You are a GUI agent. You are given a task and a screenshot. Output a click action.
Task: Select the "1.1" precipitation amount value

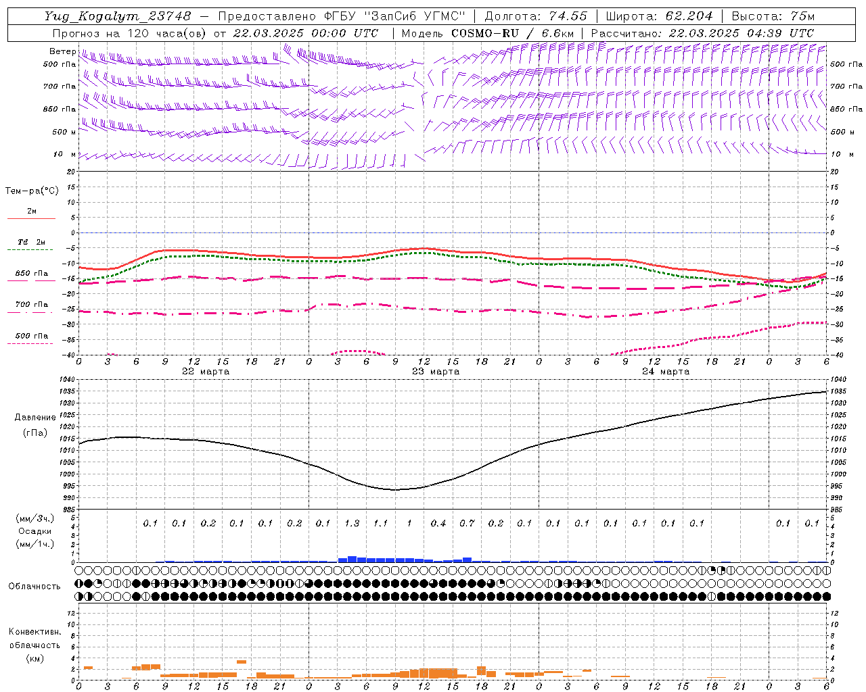tap(381, 523)
